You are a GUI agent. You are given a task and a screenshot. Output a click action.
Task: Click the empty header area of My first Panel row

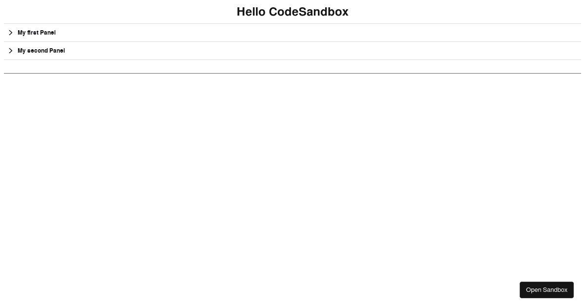coord(317,33)
